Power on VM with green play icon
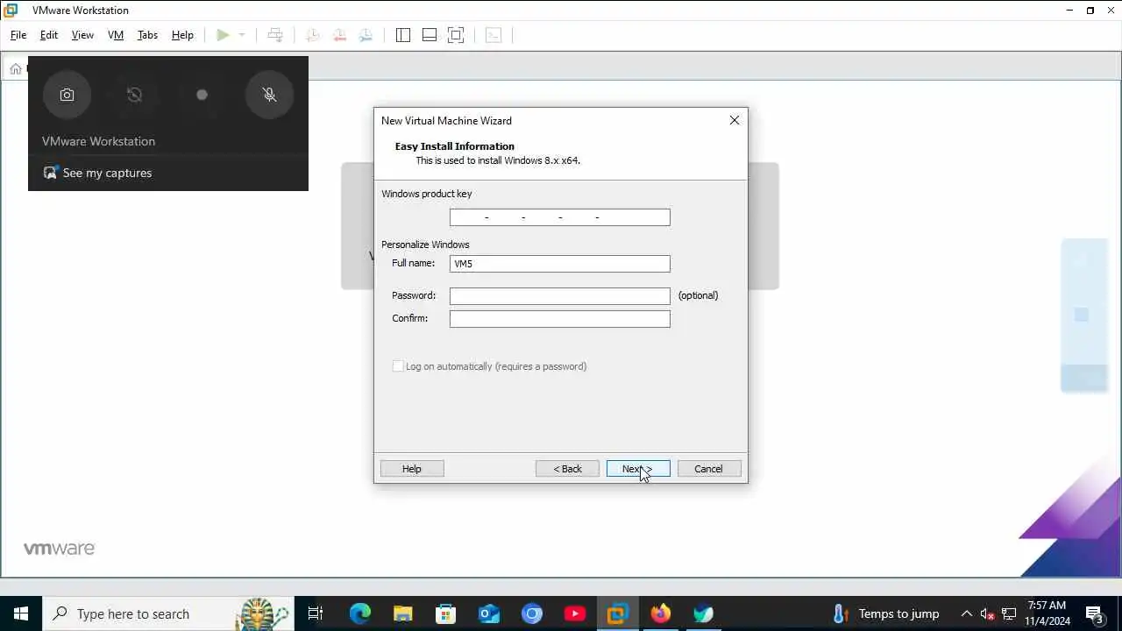The image size is (1122, 631). click(x=223, y=35)
